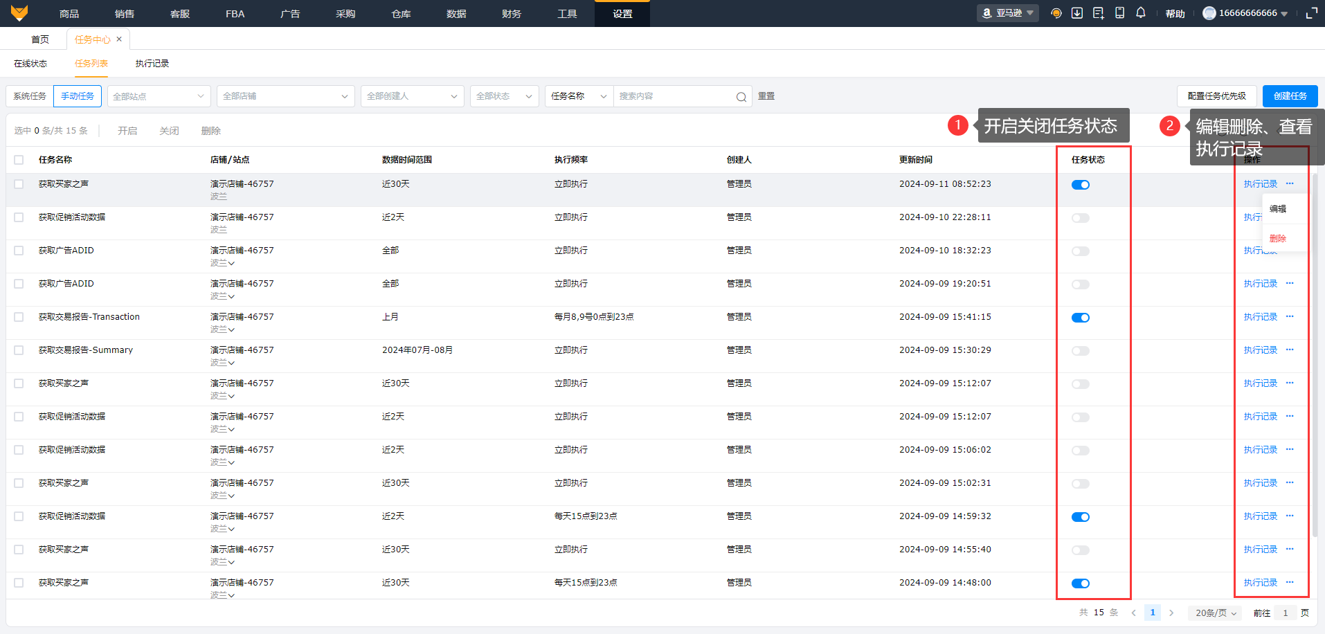The image size is (1325, 634).
Task: Switch to the 执行记录 tab
Action: (152, 64)
